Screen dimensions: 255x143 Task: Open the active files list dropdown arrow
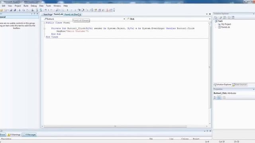[x=207, y=14]
